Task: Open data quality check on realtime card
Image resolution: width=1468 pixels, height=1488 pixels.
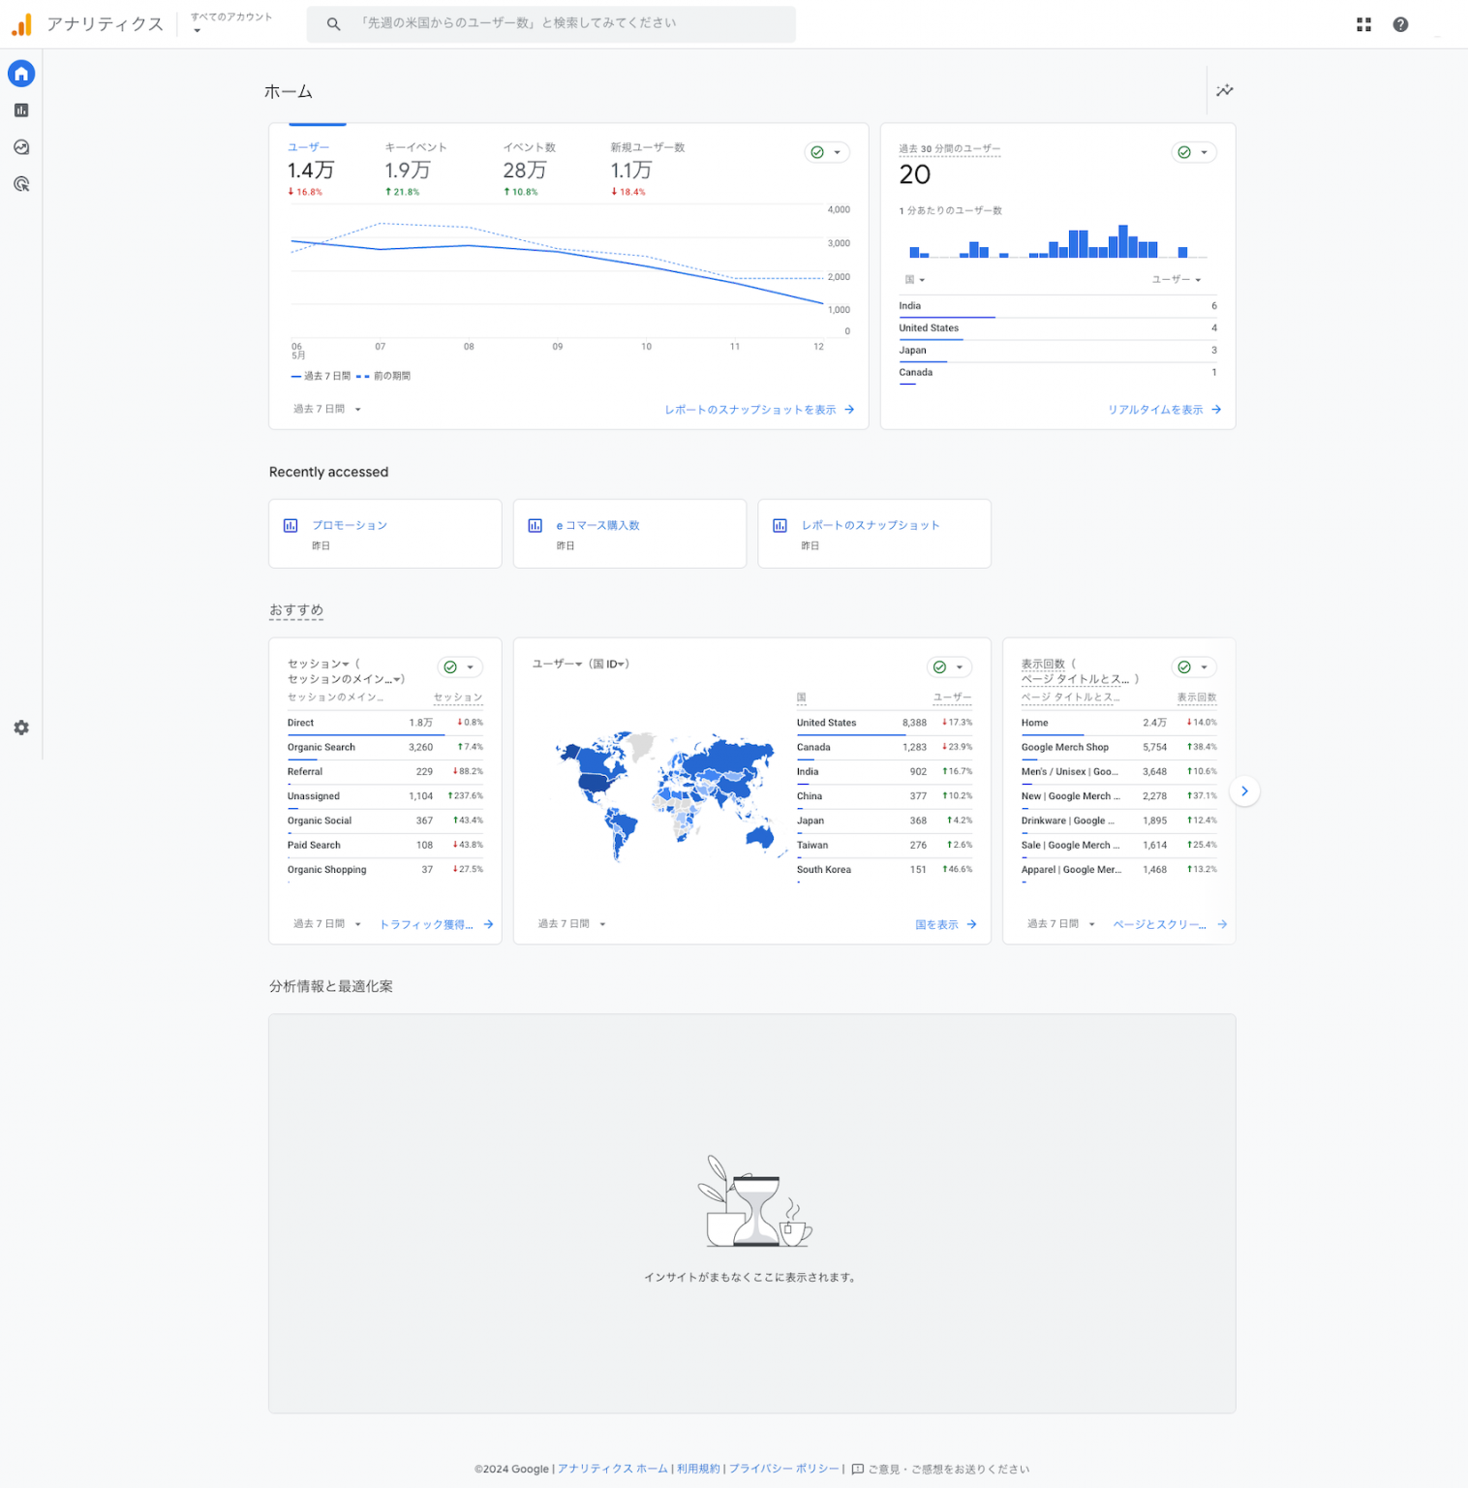Action: click(x=1193, y=152)
